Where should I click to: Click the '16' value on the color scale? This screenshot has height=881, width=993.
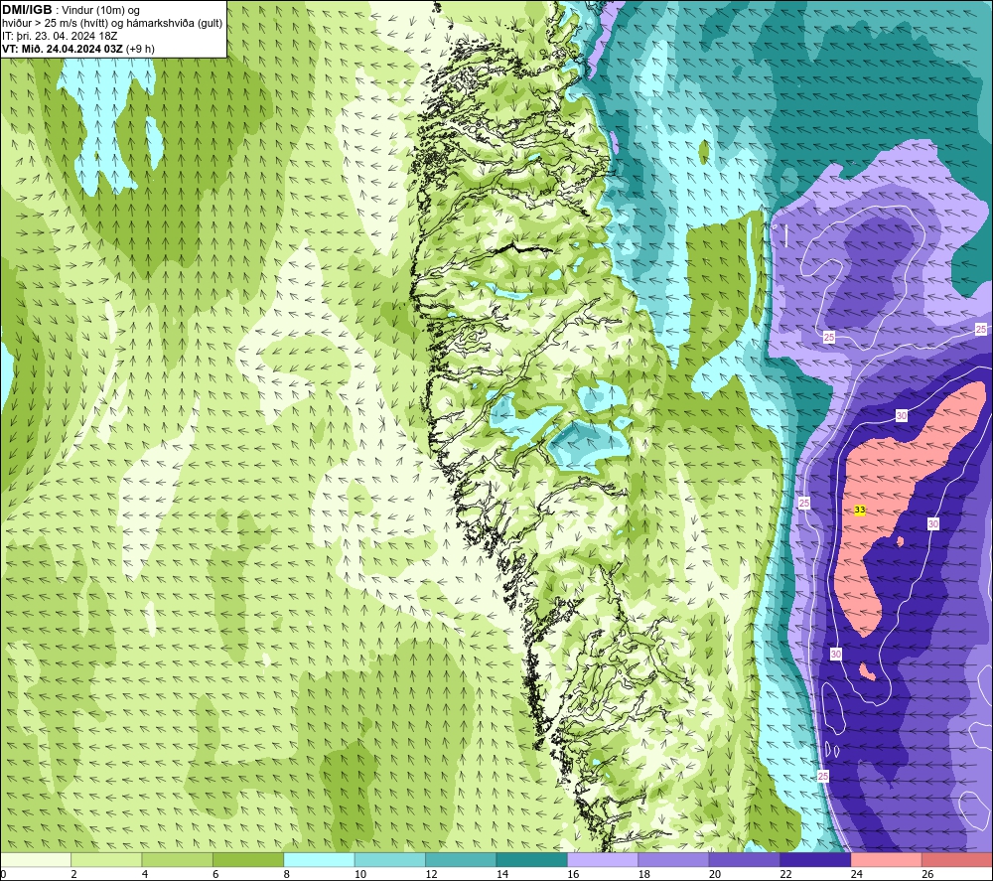coord(573,874)
